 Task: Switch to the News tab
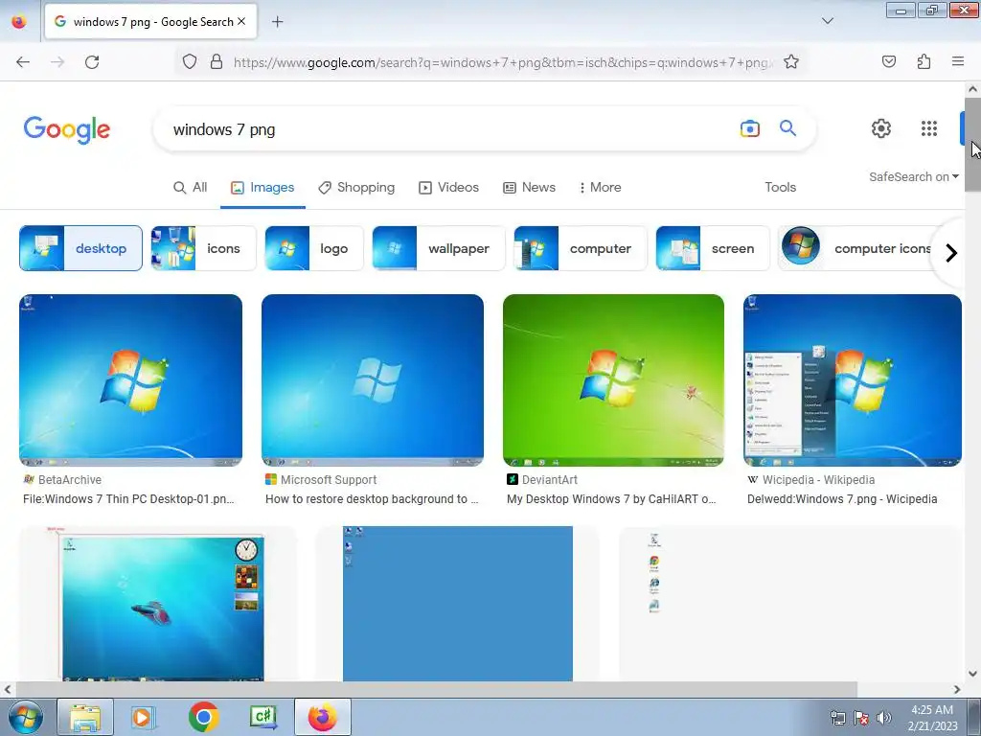pos(529,187)
